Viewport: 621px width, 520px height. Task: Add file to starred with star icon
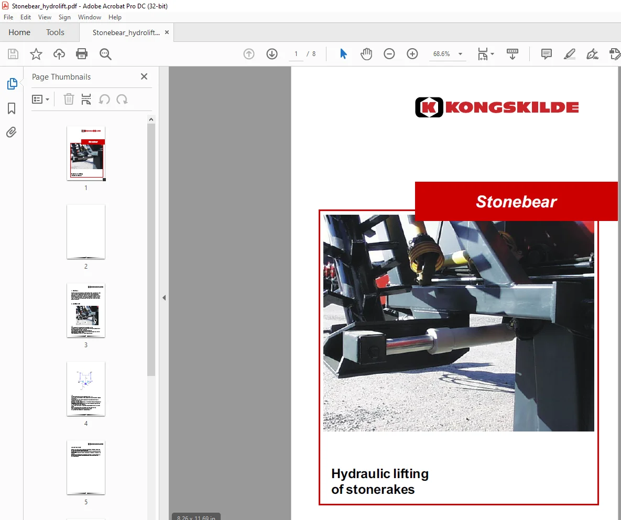(36, 54)
